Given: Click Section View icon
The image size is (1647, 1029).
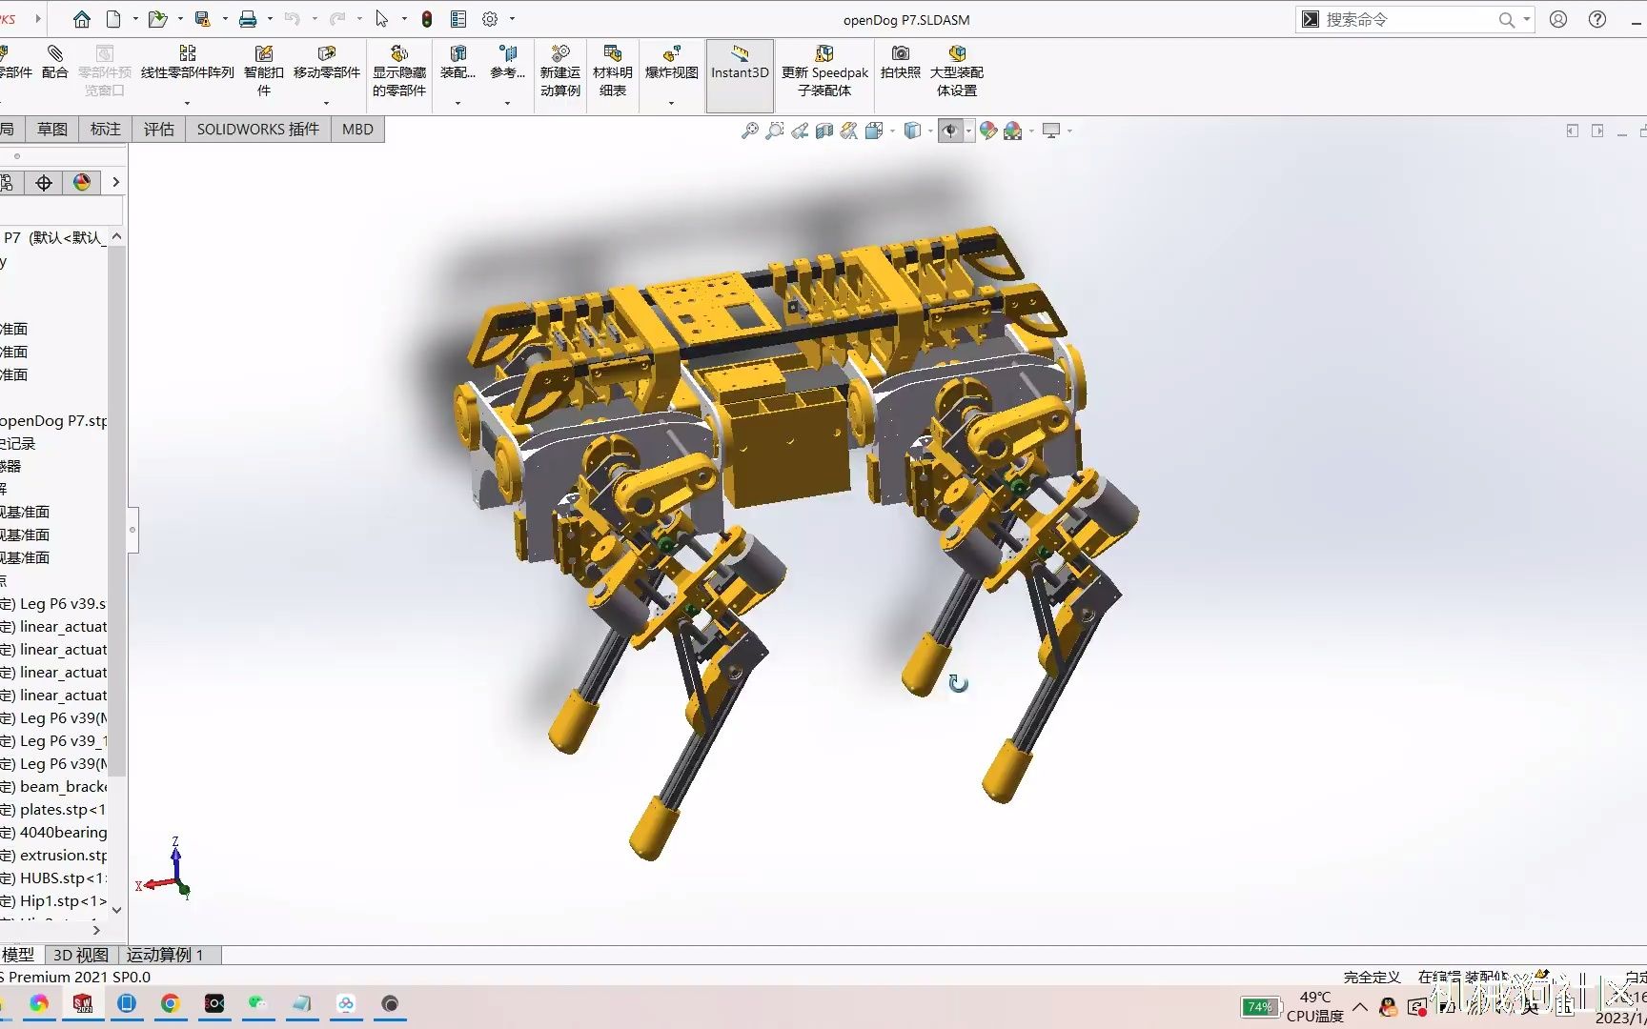Looking at the screenshot, I should click(x=824, y=131).
